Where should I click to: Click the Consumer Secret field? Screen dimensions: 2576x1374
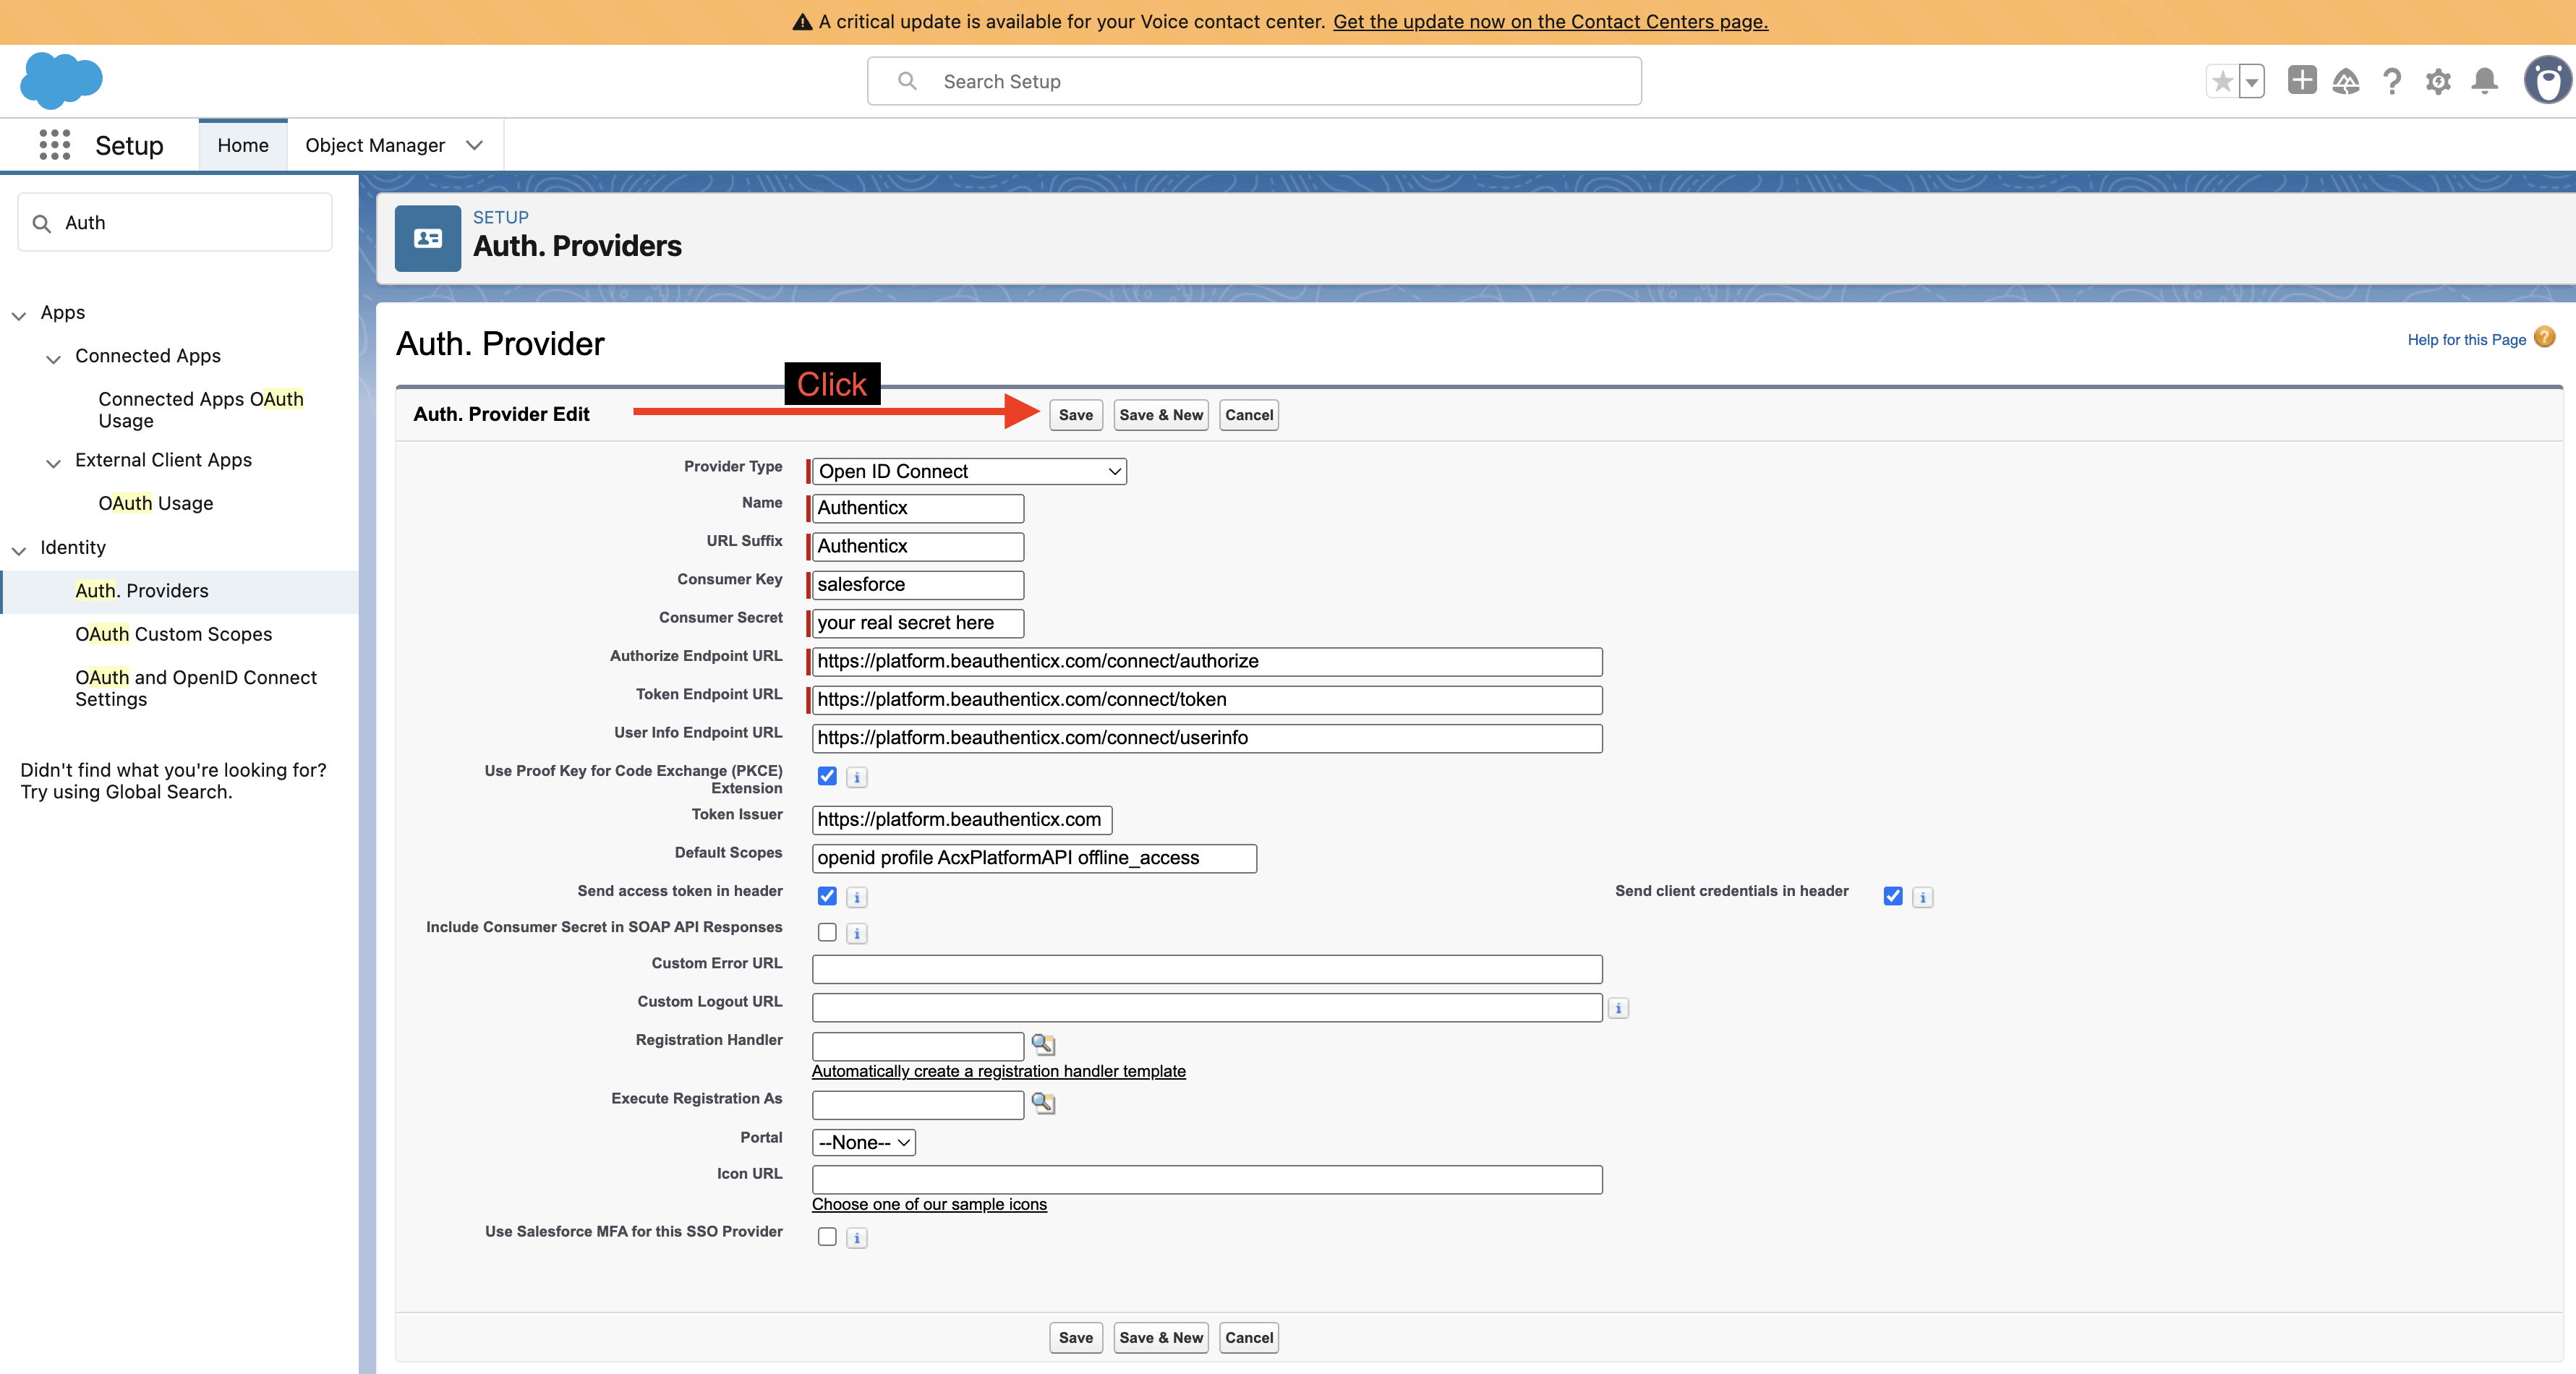(918, 623)
